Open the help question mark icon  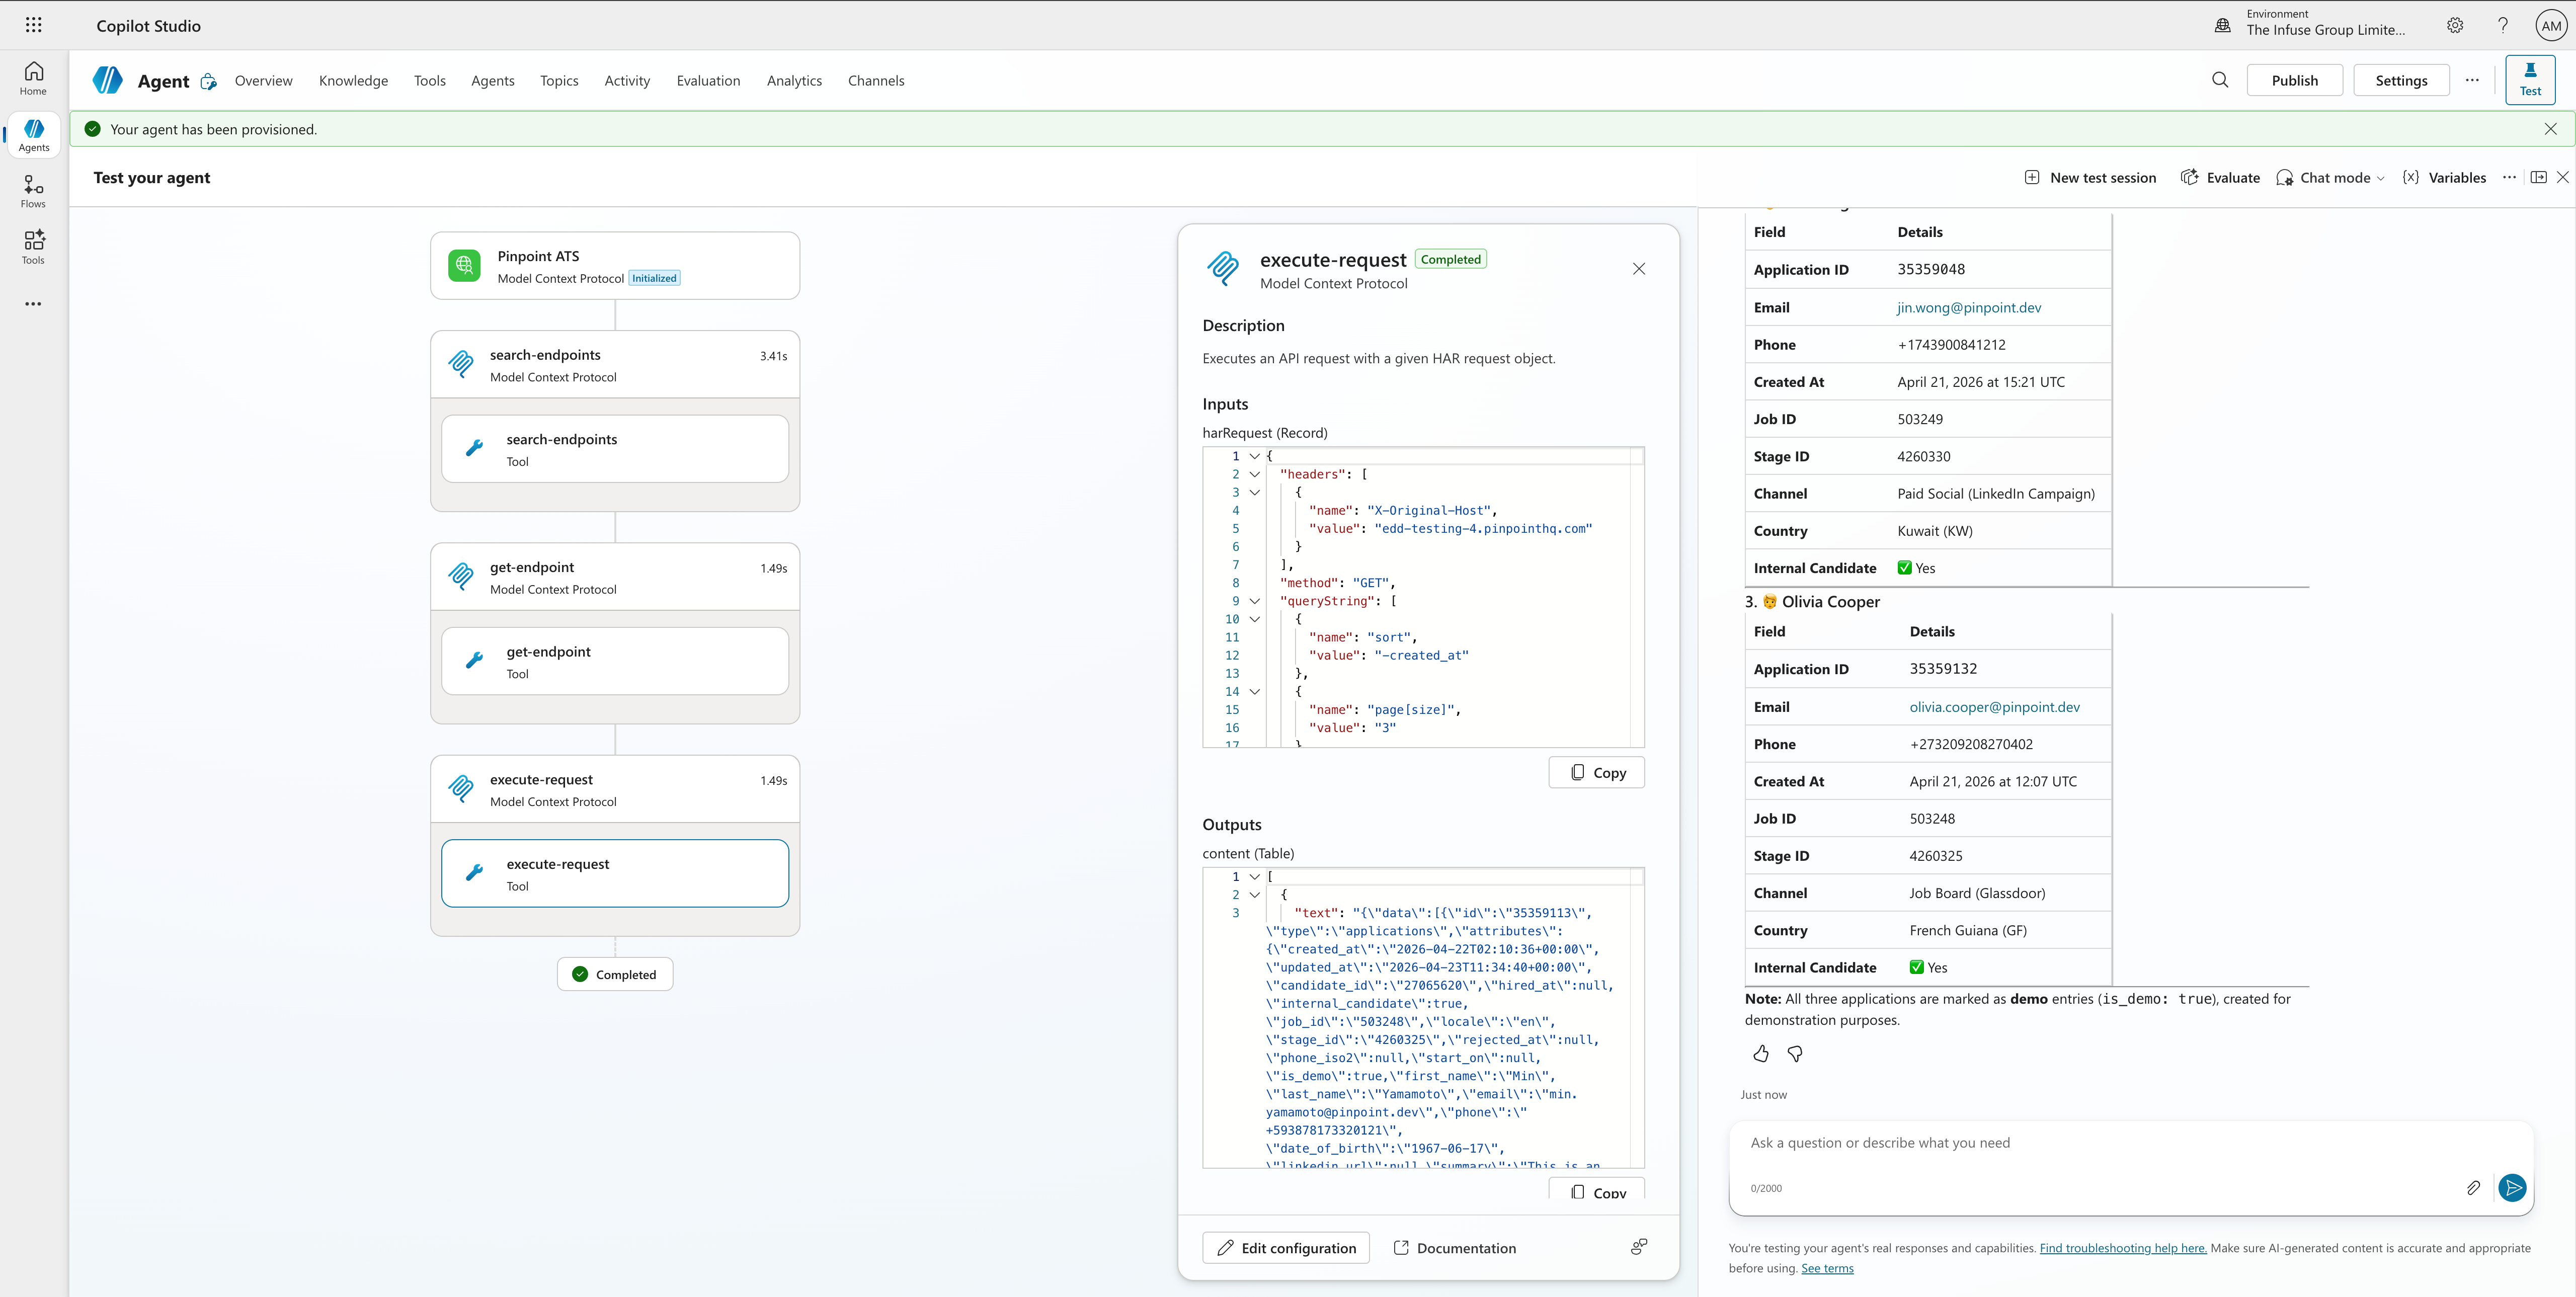[x=2503, y=26]
